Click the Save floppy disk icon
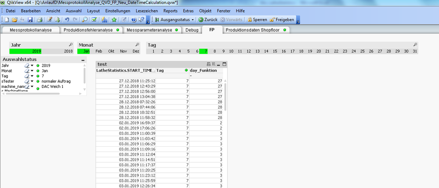439x188 pixels. 30,20
